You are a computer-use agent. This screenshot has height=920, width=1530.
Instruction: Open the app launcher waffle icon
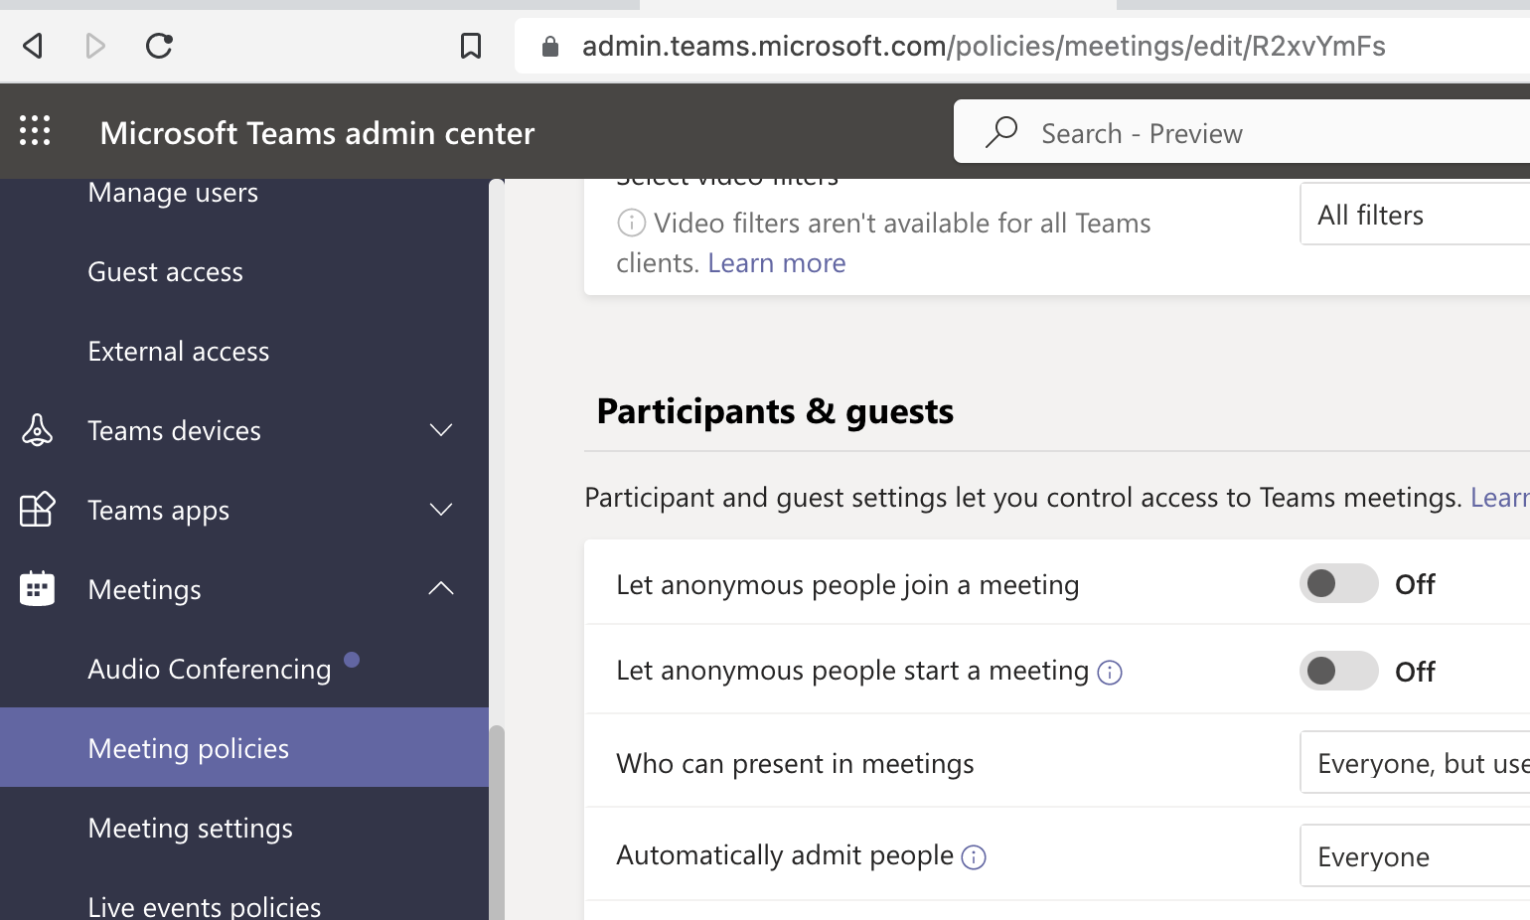(35, 131)
